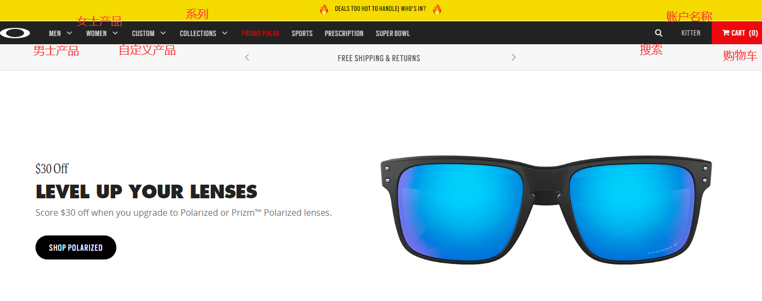The image size is (762, 301).
Task: Expand the CUSTOM dropdown chevron
Action: point(163,33)
